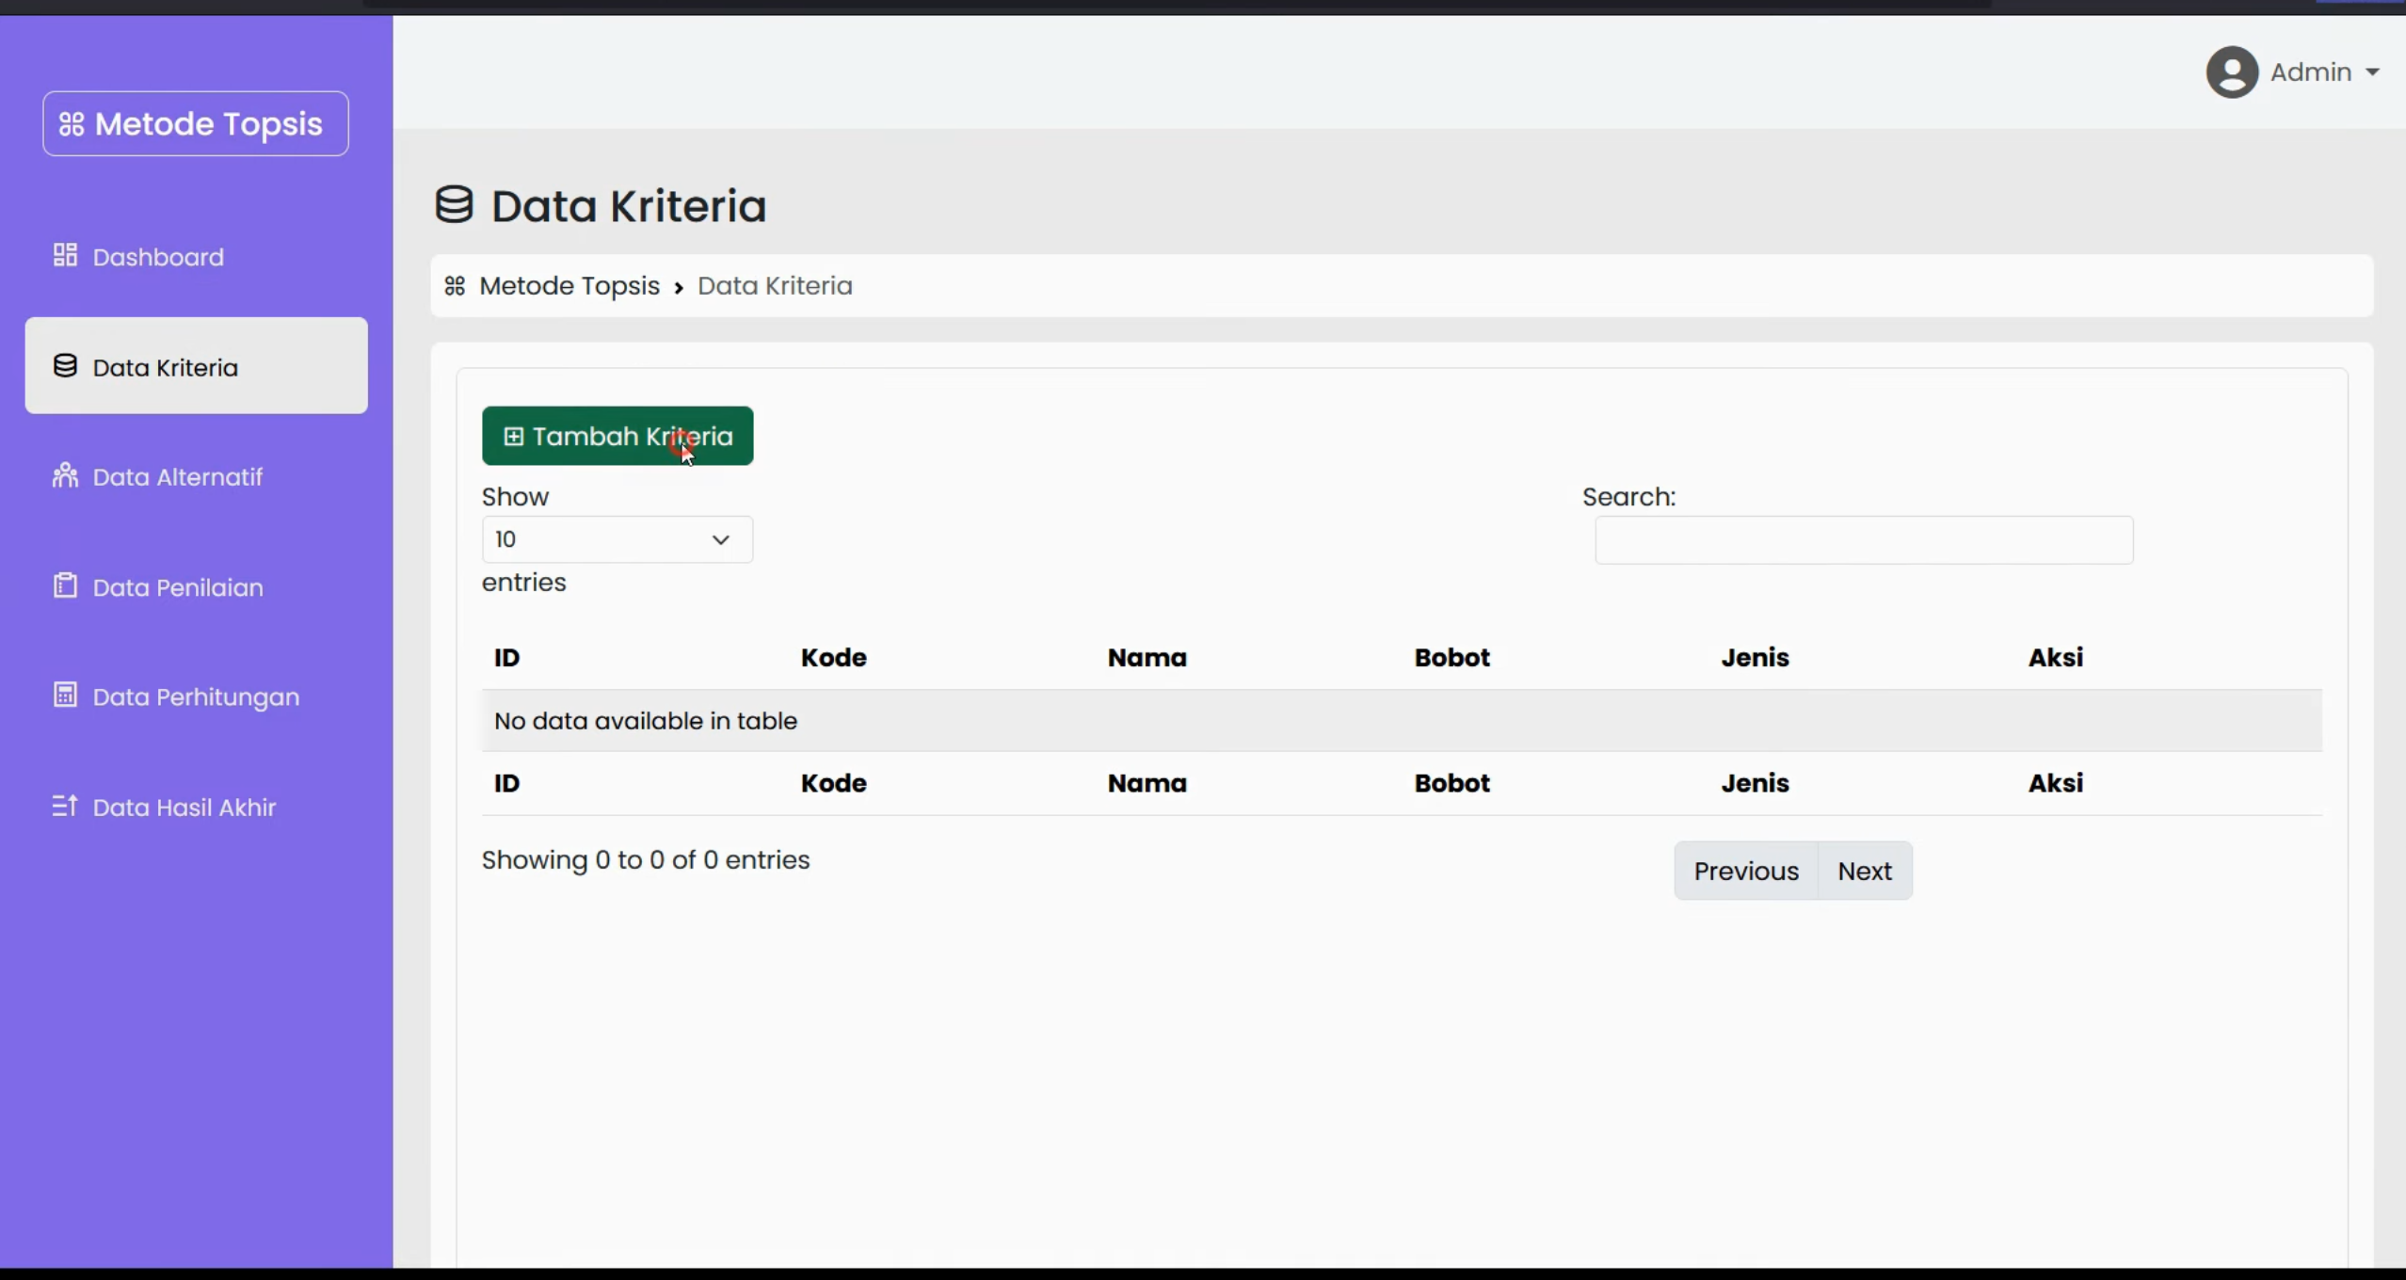Open the Admin dropdown caret
2406x1280 pixels.
point(2372,72)
